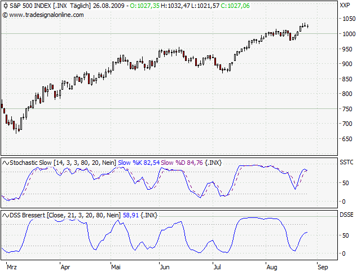Select the Stochastic Slow indicator label
Image resolution: width=361 pixels, height=271 pixels.
[63, 163]
